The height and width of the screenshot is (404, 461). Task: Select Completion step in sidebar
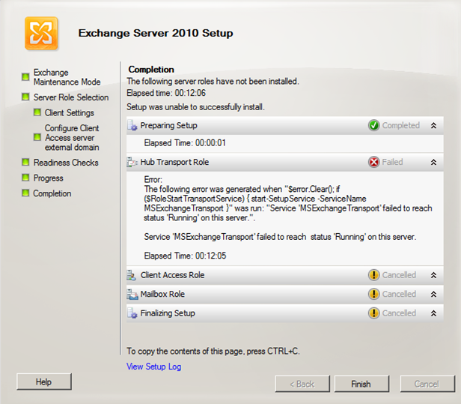click(x=52, y=193)
